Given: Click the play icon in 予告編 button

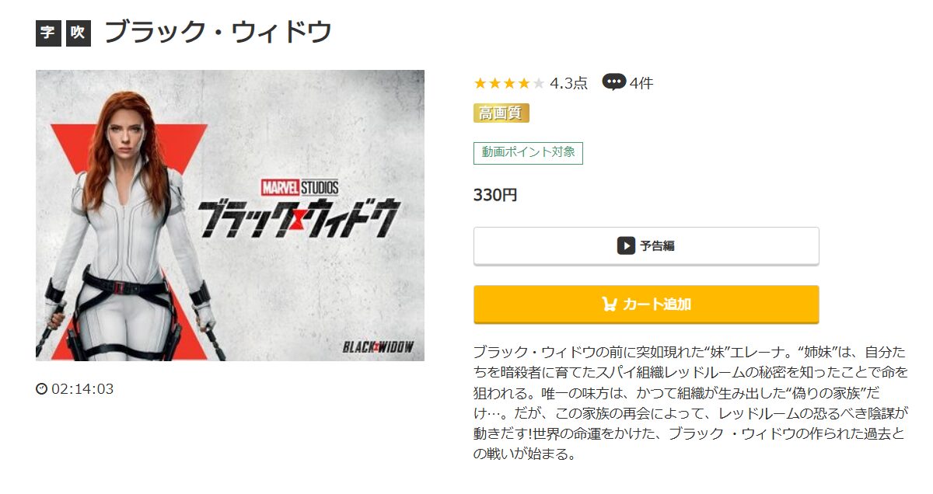Looking at the screenshot, I should click(626, 245).
